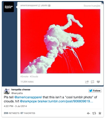The image size is (105, 118).
Task: Click the reblog arrows beside americanapparel
Action: tap(39, 5)
